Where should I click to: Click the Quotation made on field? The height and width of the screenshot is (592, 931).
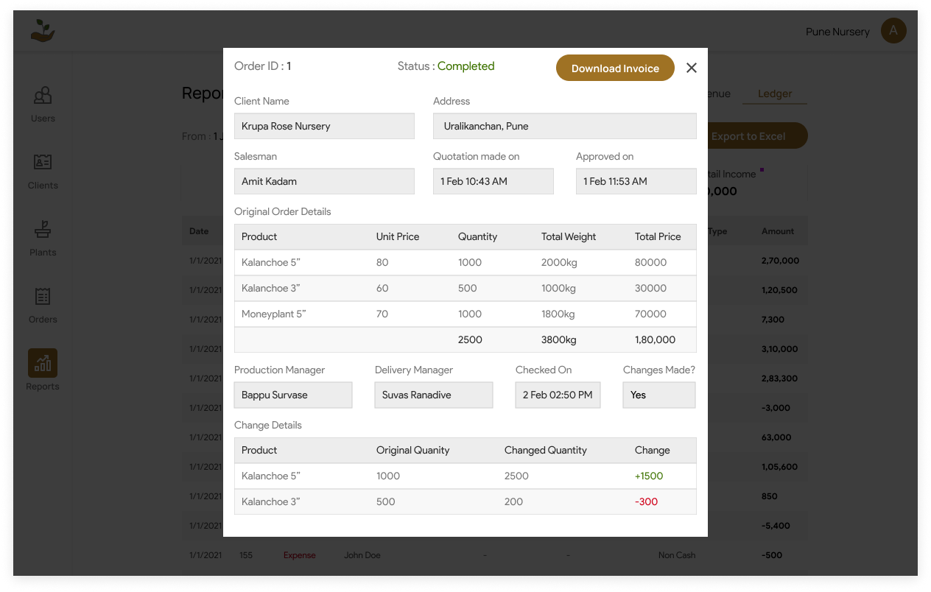pos(493,181)
